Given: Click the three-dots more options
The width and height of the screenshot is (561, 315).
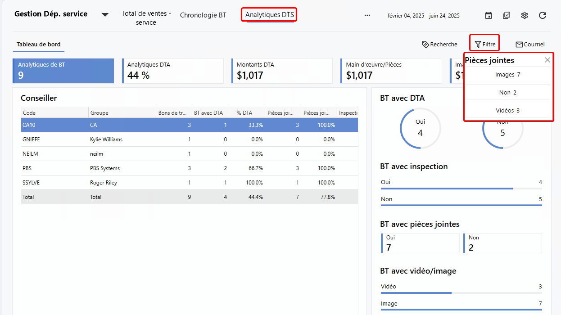Looking at the screenshot, I should click(x=367, y=15).
